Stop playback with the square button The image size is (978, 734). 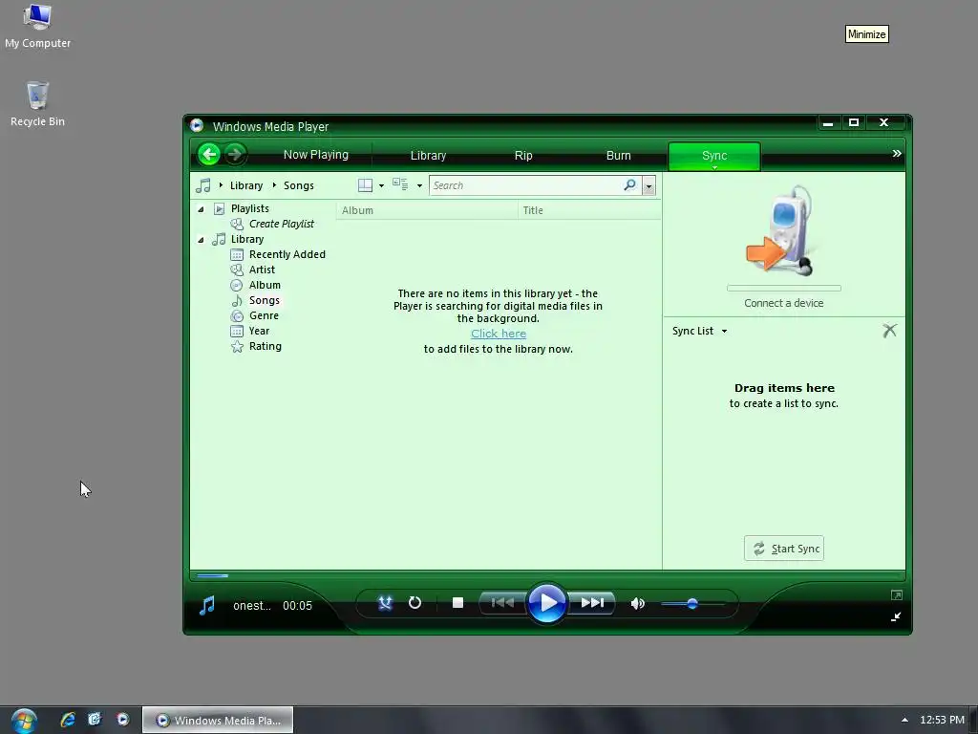tap(457, 602)
